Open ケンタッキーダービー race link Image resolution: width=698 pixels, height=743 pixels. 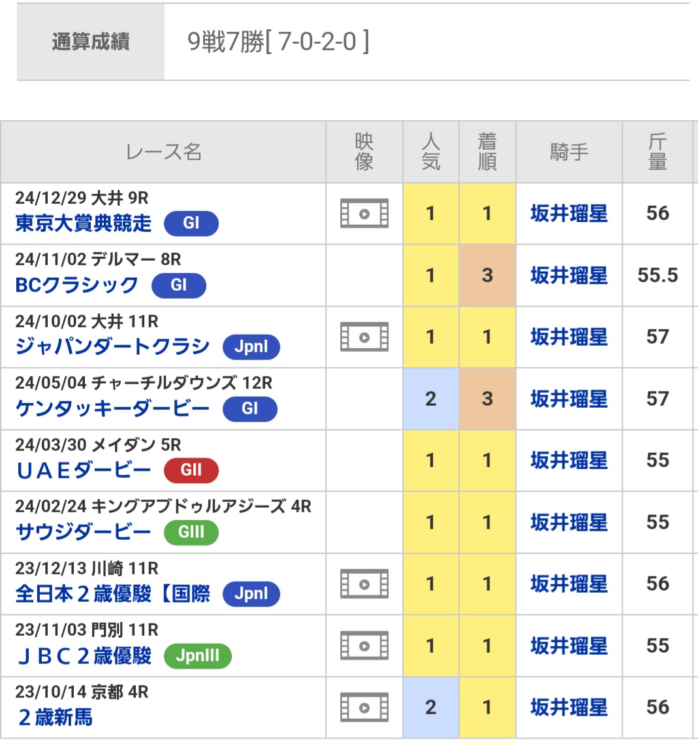[112, 408]
